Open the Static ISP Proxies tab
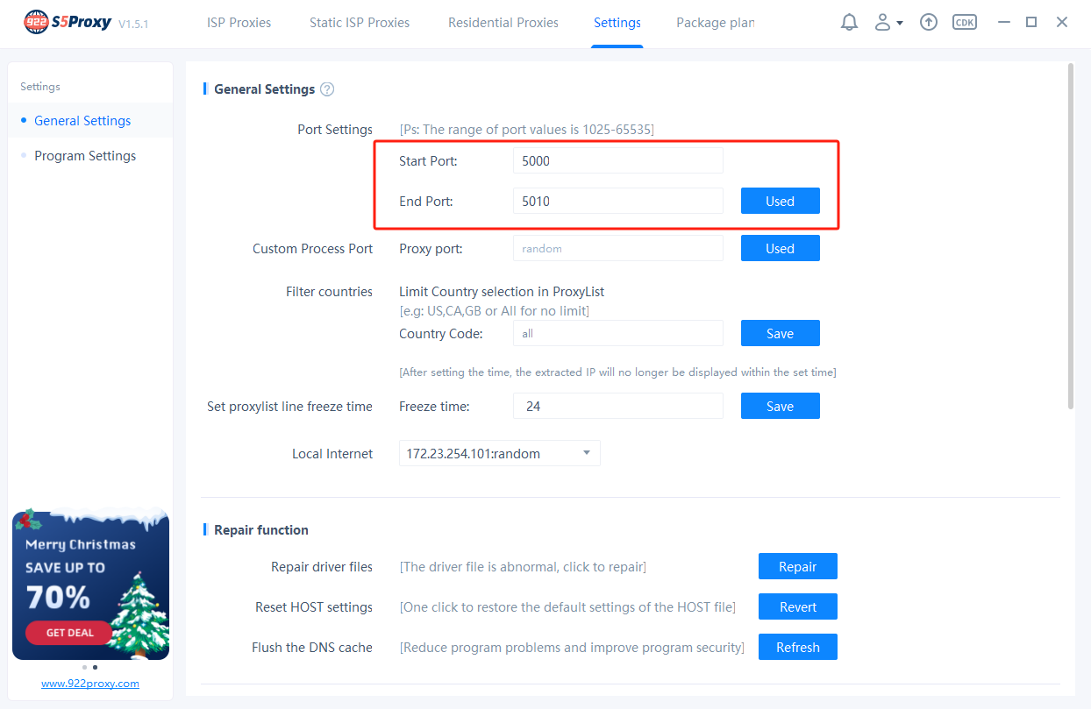1091x709 pixels. click(x=360, y=23)
